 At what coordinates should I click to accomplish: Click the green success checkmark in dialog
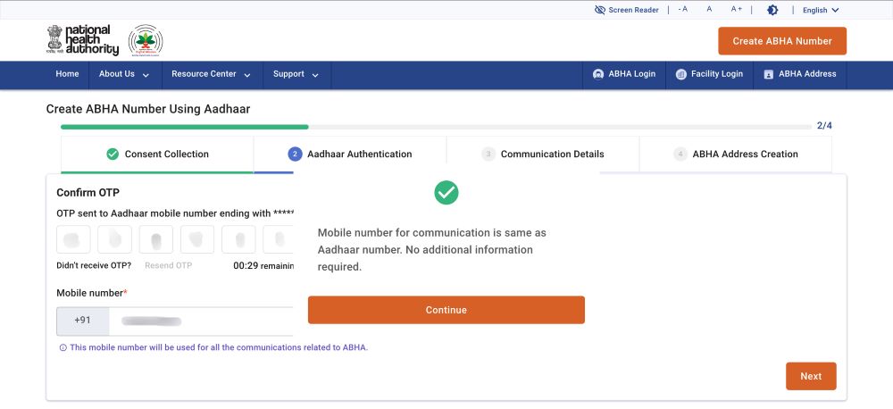click(x=446, y=193)
